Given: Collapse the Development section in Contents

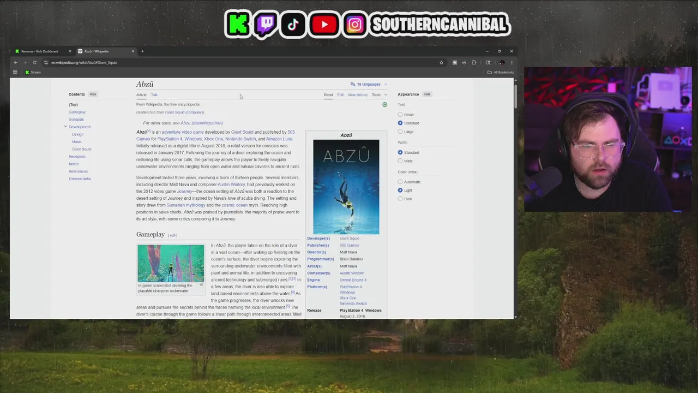Looking at the screenshot, I should (x=65, y=127).
